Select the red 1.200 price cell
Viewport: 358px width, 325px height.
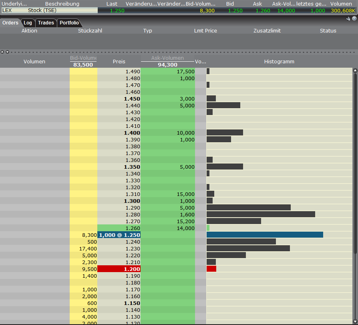tap(119, 269)
